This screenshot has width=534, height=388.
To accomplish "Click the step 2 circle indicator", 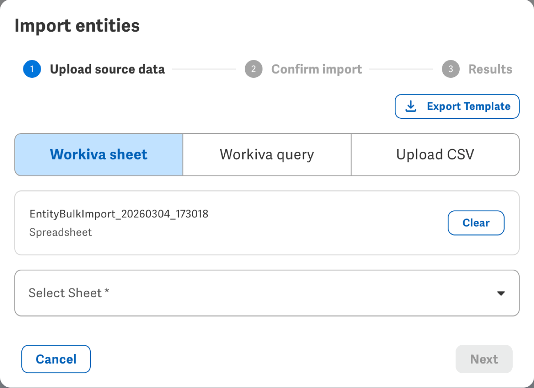I will pyautogui.click(x=253, y=69).
